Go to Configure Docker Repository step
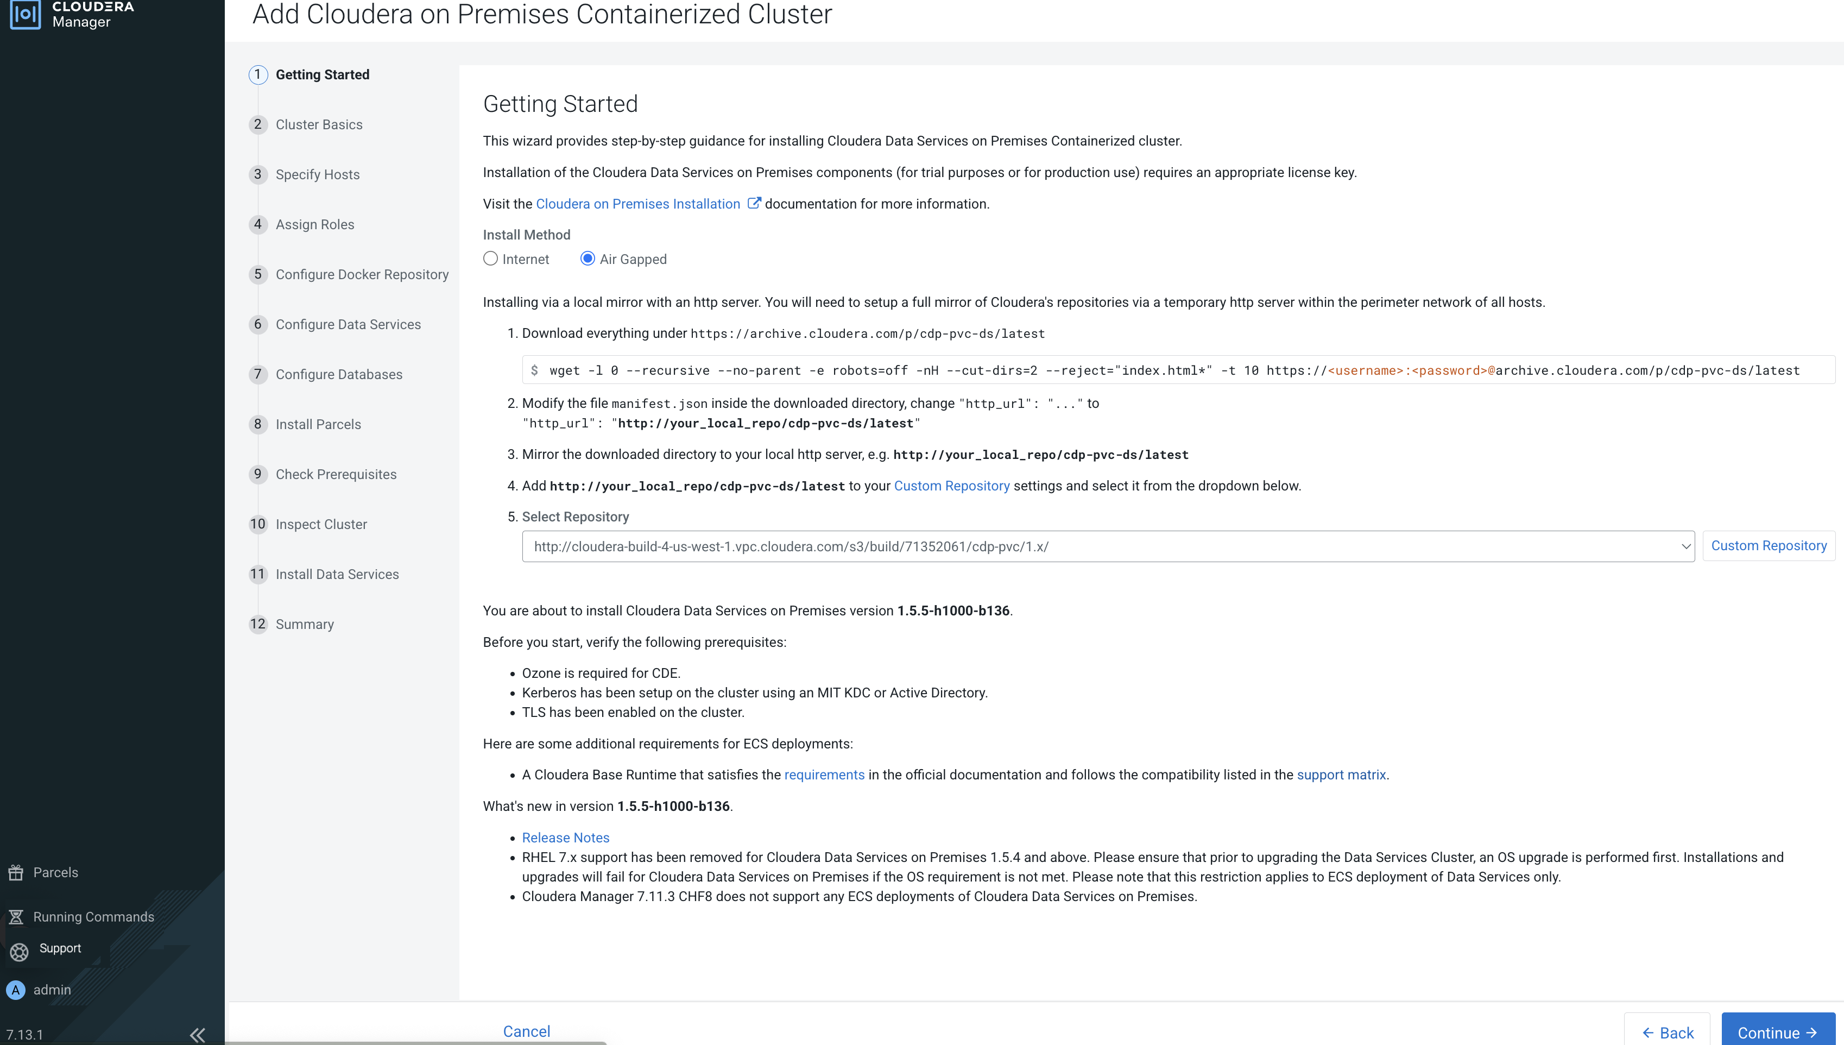The width and height of the screenshot is (1844, 1045). pos(362,275)
